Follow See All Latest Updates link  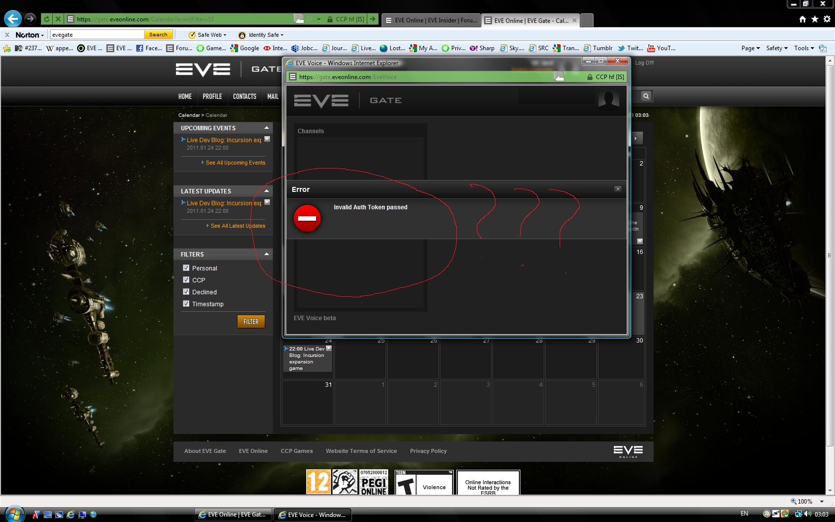coord(238,226)
